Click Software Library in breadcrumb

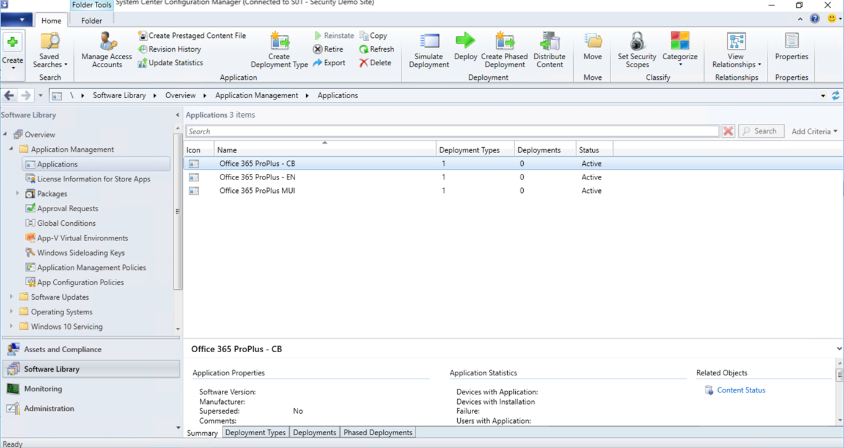point(119,95)
